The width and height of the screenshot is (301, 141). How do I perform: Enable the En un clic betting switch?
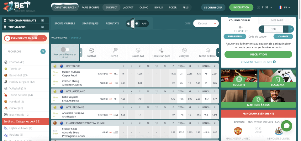[x=241, y=28]
